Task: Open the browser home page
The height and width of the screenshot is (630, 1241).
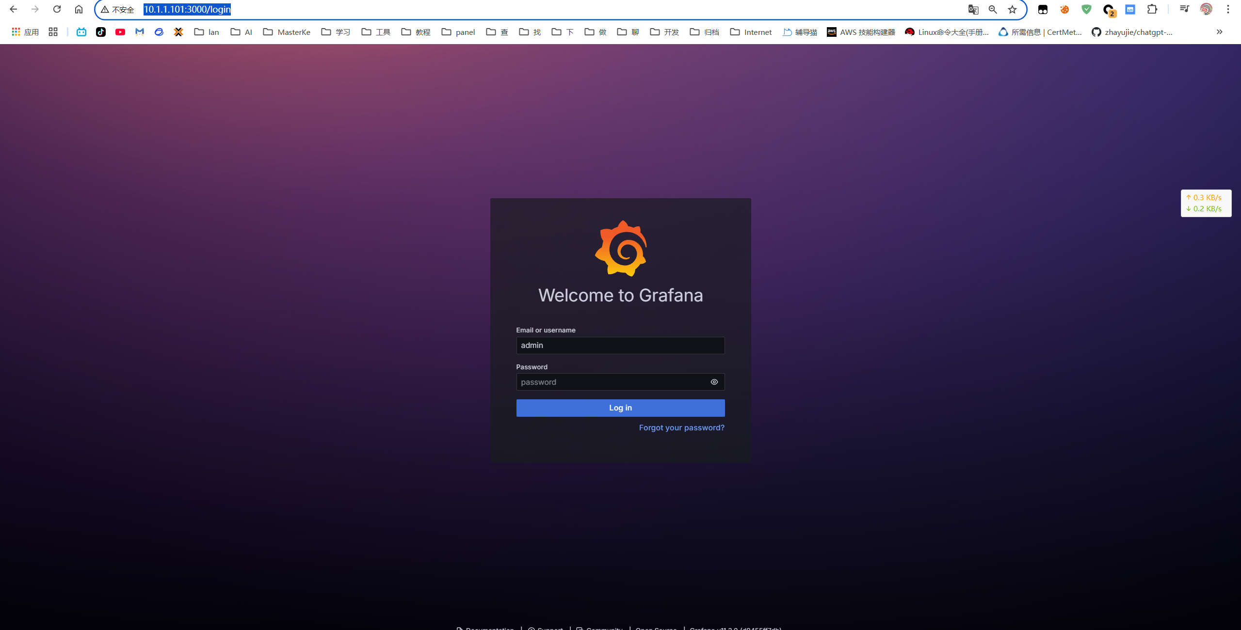Action: (79, 9)
